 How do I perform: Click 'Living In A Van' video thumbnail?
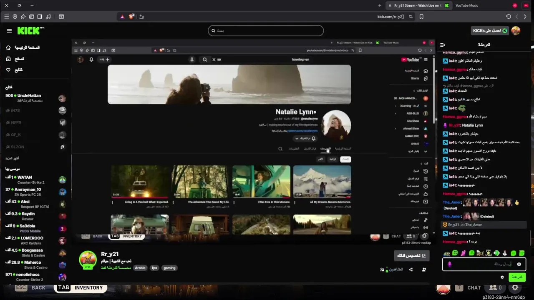tap(140, 181)
